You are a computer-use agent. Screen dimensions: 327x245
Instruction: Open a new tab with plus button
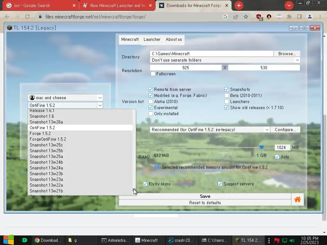(239, 5)
